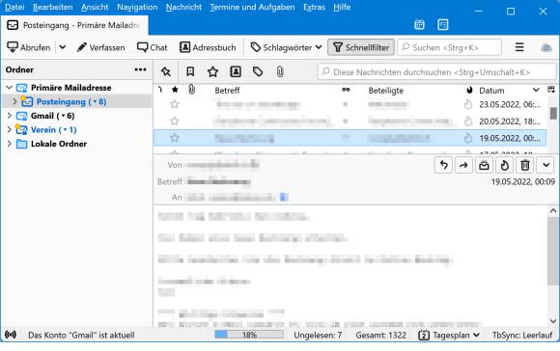The height and width of the screenshot is (351, 560).
Task: Mark the 23.05.2022 message as junk
Action: [x=468, y=104]
